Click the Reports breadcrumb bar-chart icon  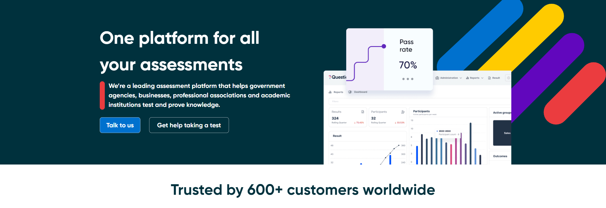tap(330, 92)
